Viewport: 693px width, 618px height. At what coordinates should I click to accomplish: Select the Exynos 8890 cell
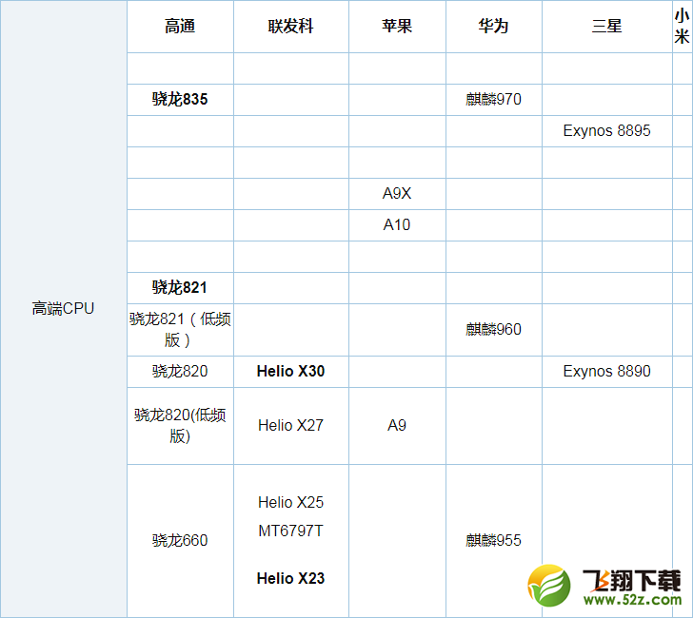pos(606,371)
